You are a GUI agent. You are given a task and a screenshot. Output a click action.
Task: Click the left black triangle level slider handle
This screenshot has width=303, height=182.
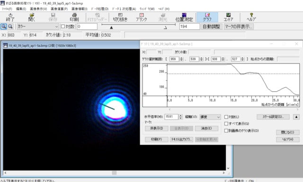click(111, 27)
